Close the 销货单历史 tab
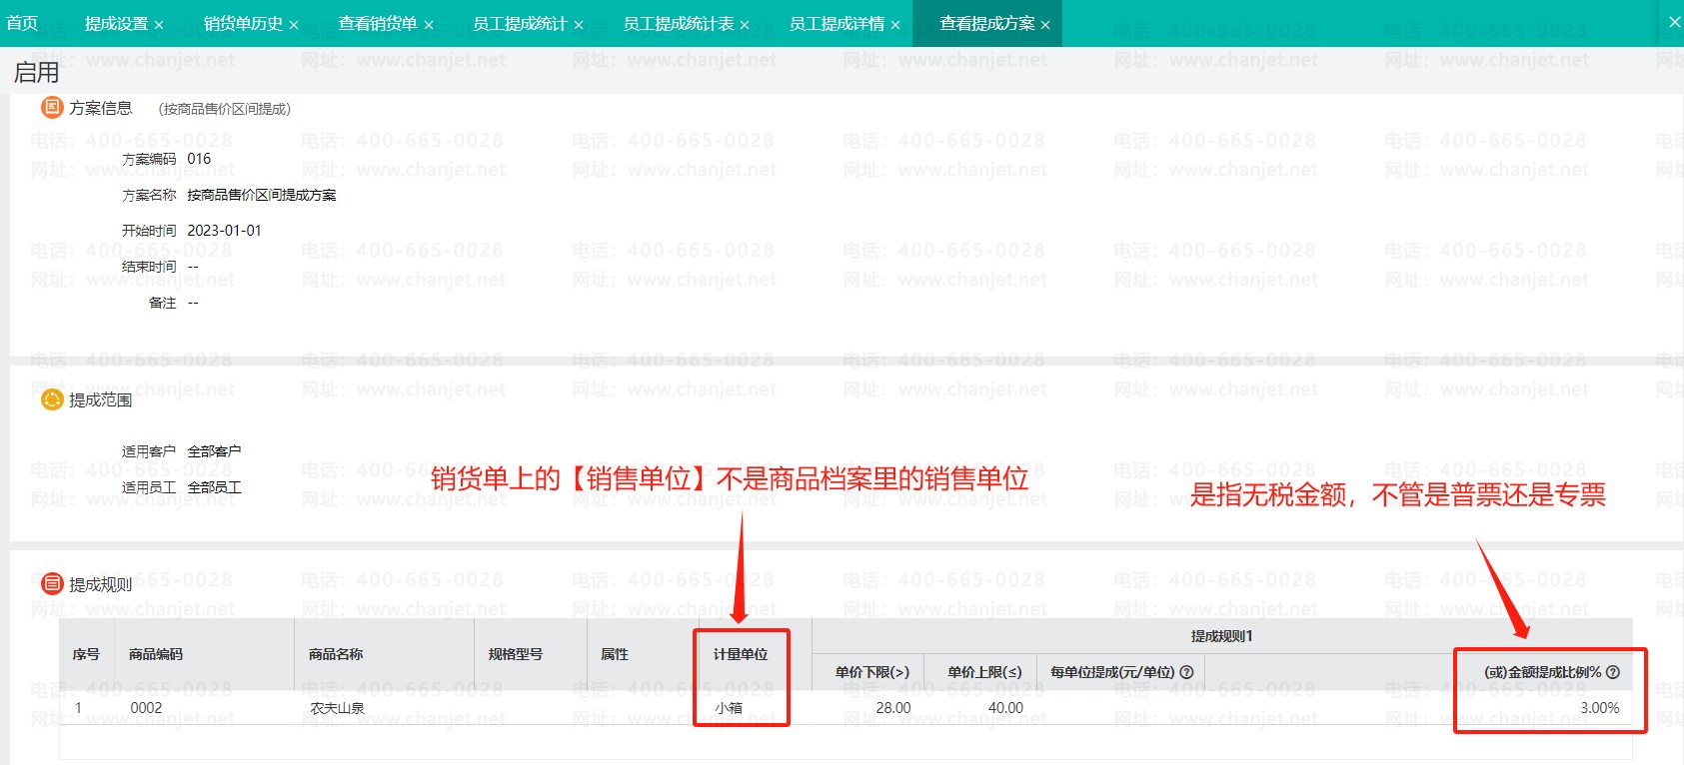Screen dimensions: 1684x765 [x=294, y=25]
